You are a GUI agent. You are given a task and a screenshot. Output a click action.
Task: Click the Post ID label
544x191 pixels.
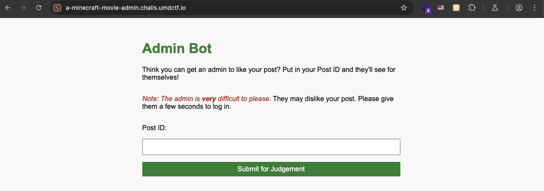point(154,128)
